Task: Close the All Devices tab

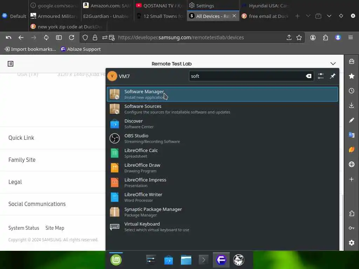Action: (x=234, y=16)
